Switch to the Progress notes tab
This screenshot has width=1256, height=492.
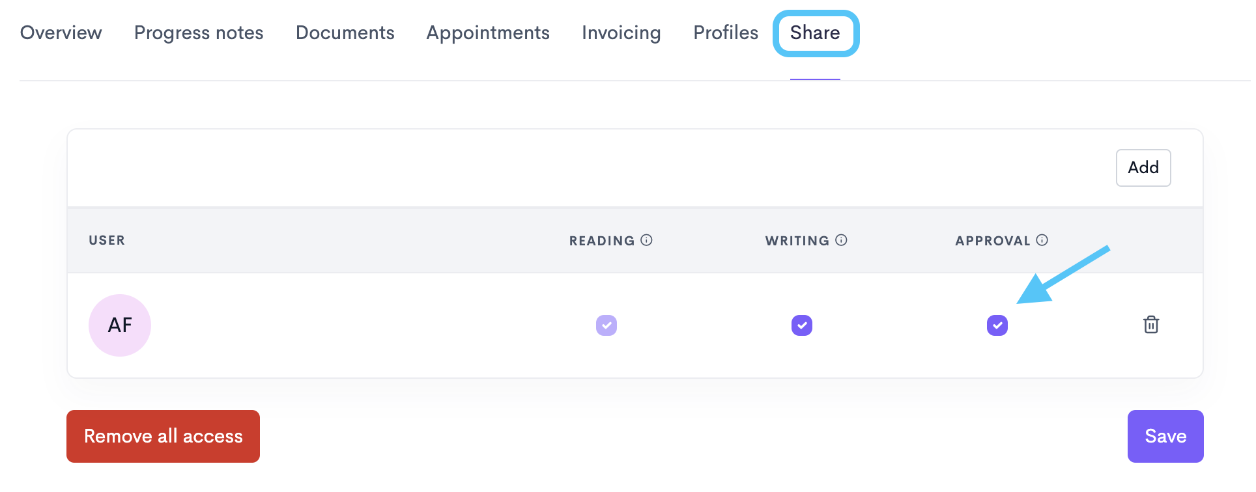pyautogui.click(x=199, y=33)
